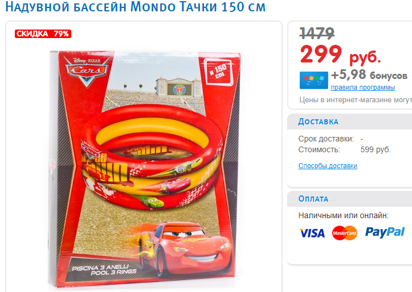This screenshot has width=412, height=292.
Task: Click the 'Оплата' section header
Action: click(313, 199)
